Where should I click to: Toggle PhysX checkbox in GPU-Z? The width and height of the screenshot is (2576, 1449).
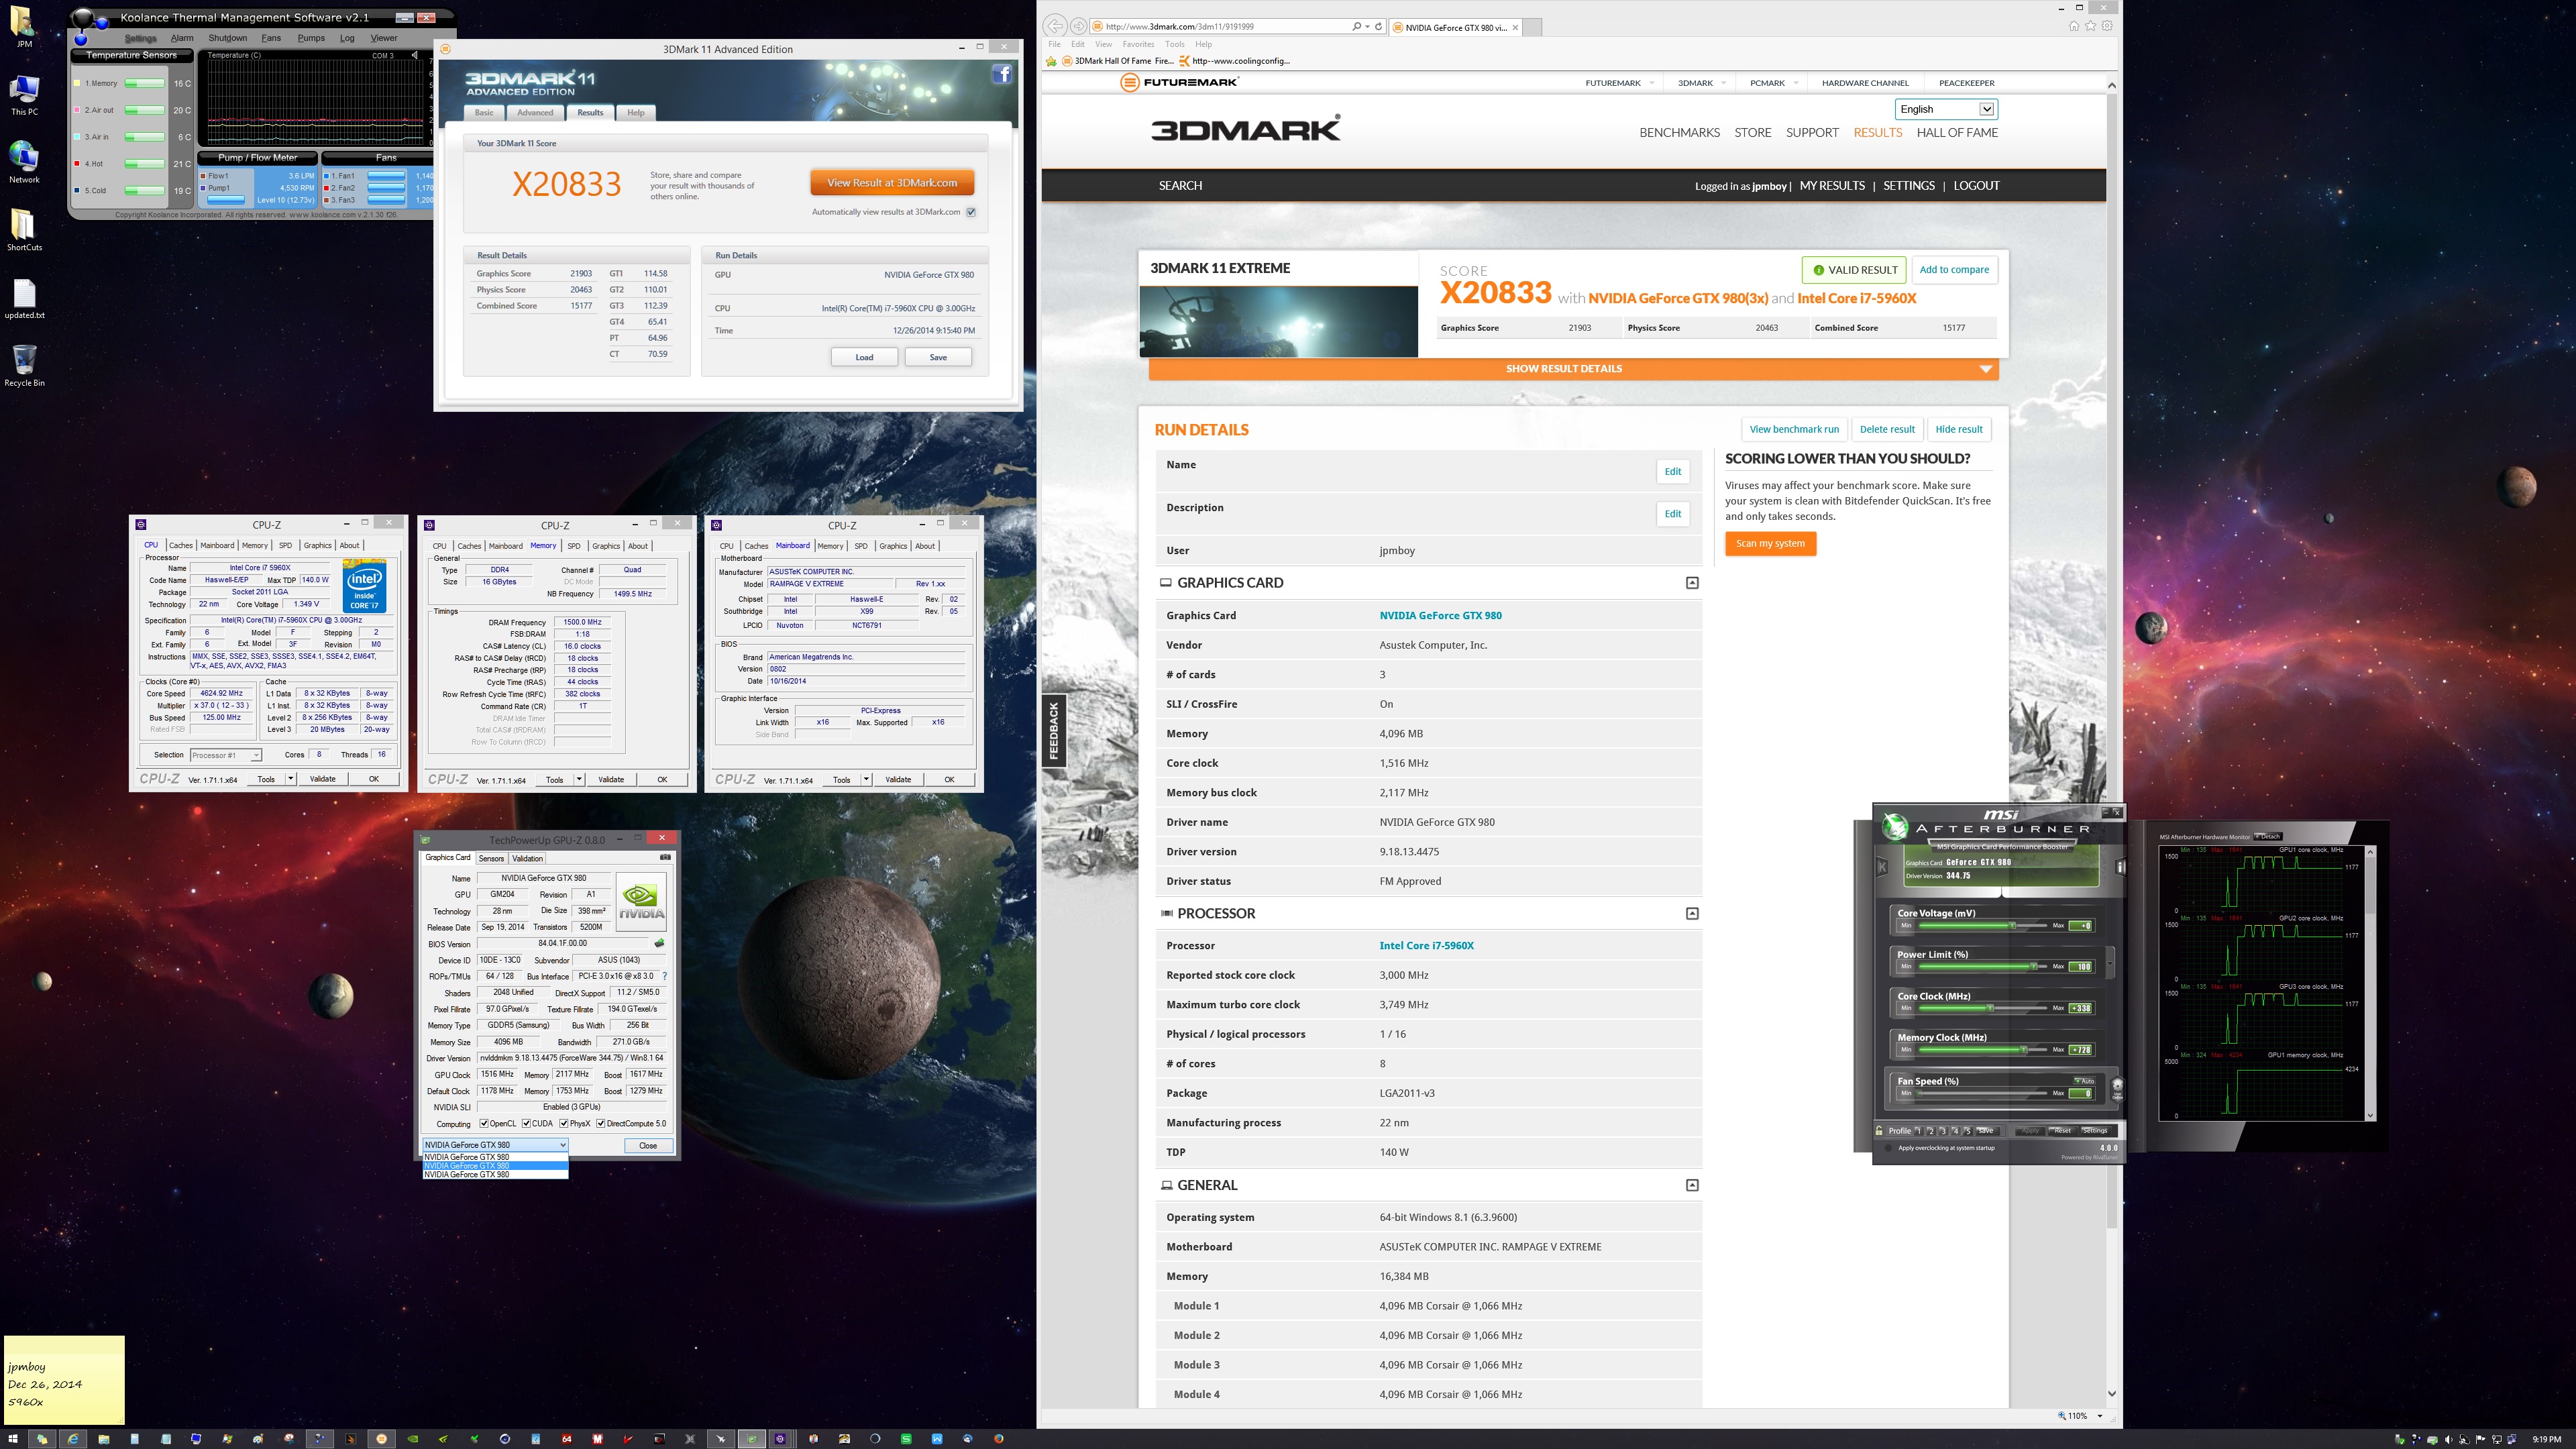[564, 1123]
